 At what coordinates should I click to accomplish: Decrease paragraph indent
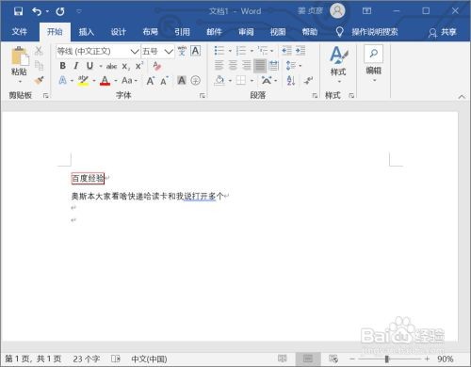coord(286,51)
